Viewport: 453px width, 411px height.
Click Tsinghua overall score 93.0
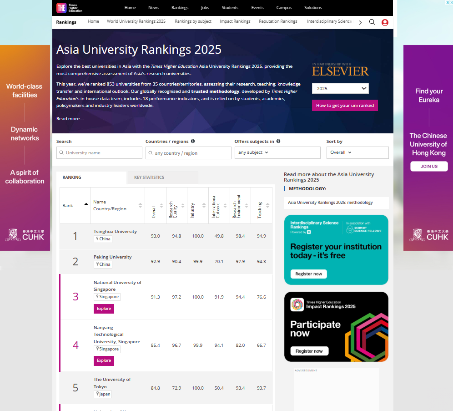[x=156, y=236]
